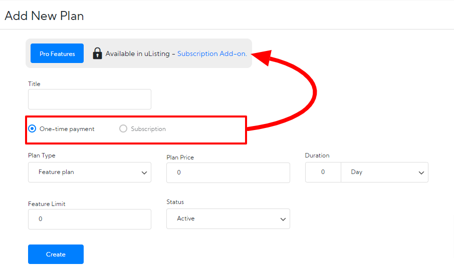Click the Plan Type label text
The image size is (454, 268).
pos(42,155)
